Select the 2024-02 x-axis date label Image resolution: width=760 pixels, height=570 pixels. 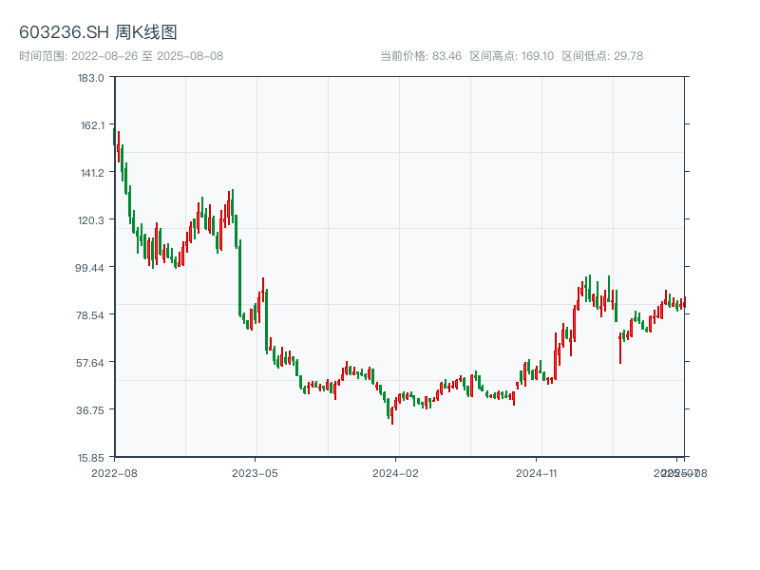(396, 472)
